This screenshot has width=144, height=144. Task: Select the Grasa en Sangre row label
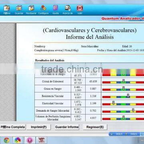pyautogui.click(x=53, y=89)
